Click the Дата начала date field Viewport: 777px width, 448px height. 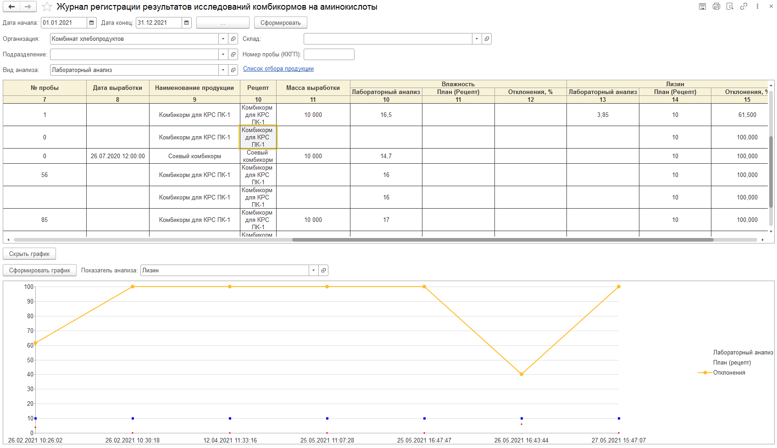pyautogui.click(x=64, y=23)
